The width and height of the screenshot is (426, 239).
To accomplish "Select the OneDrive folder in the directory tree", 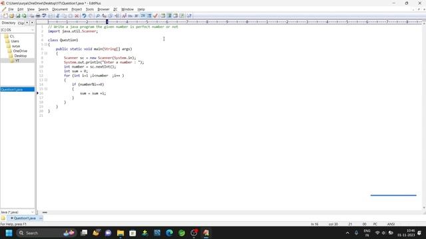I will tap(18, 51).
